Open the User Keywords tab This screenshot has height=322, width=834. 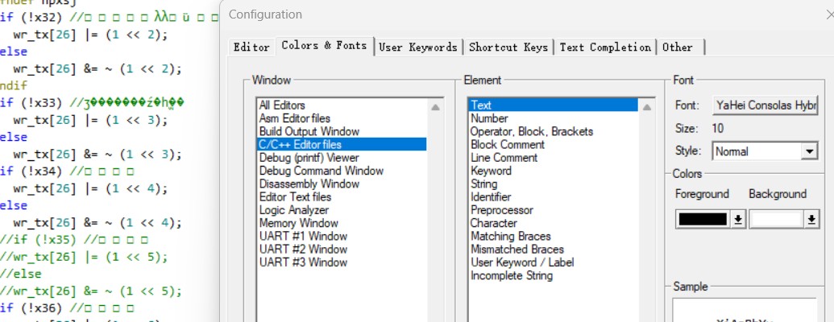pyautogui.click(x=418, y=47)
